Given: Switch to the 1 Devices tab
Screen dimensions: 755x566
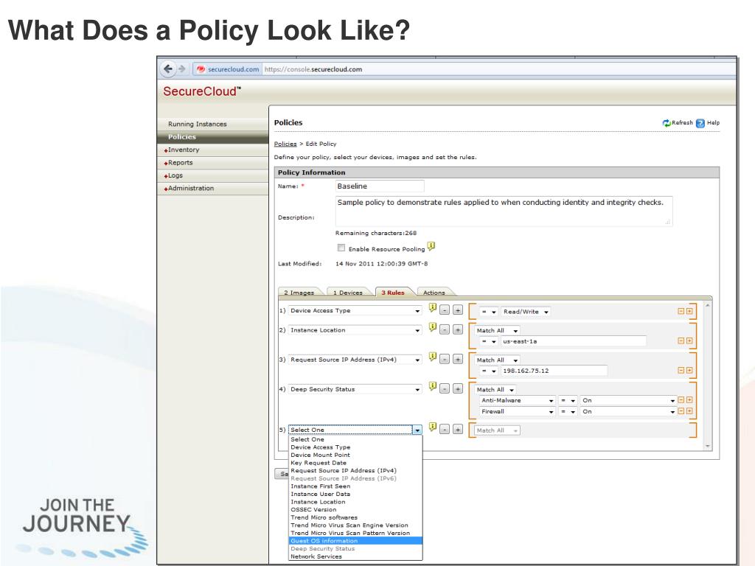Looking at the screenshot, I should (348, 292).
